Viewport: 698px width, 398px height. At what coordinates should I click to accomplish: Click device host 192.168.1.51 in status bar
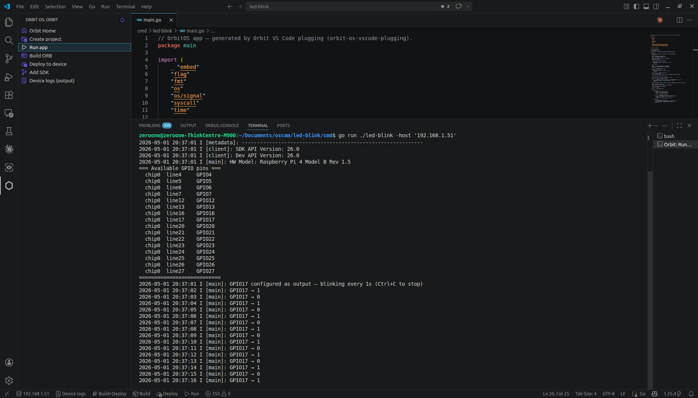[32, 394]
